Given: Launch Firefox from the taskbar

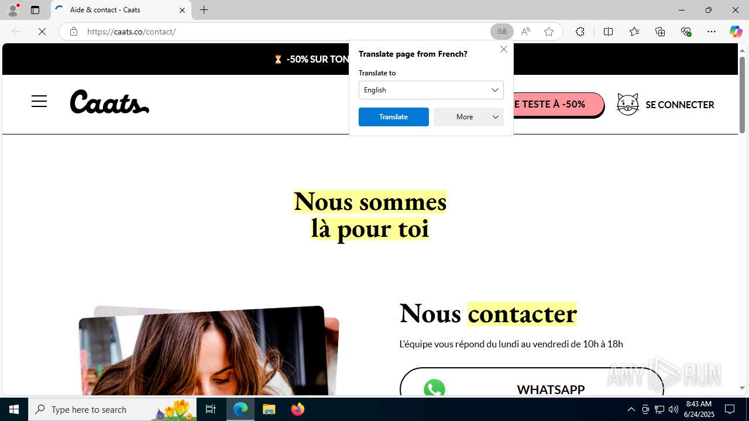Looking at the screenshot, I should [x=297, y=409].
